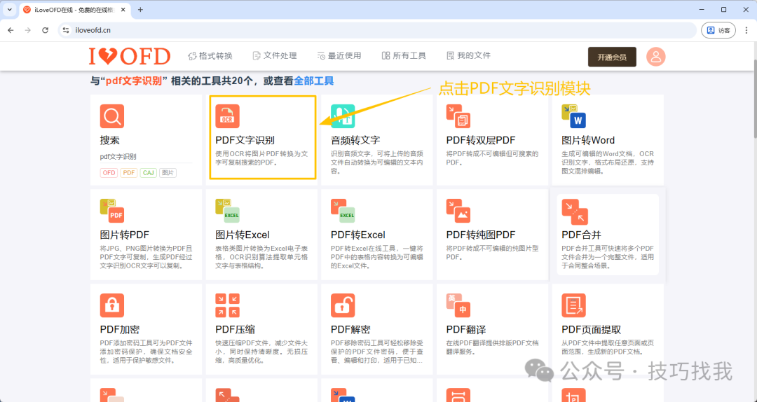Open the tab search dropdown arrow

click(10, 10)
